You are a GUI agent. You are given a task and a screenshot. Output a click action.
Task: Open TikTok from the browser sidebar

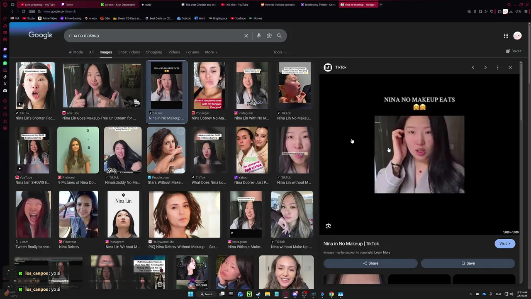click(x=5, y=77)
